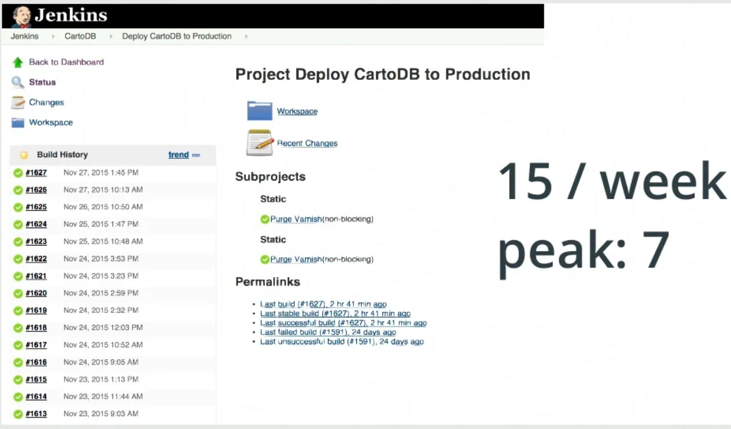Click the large blue Workspace folder icon
The image size is (731, 429).
click(x=259, y=111)
